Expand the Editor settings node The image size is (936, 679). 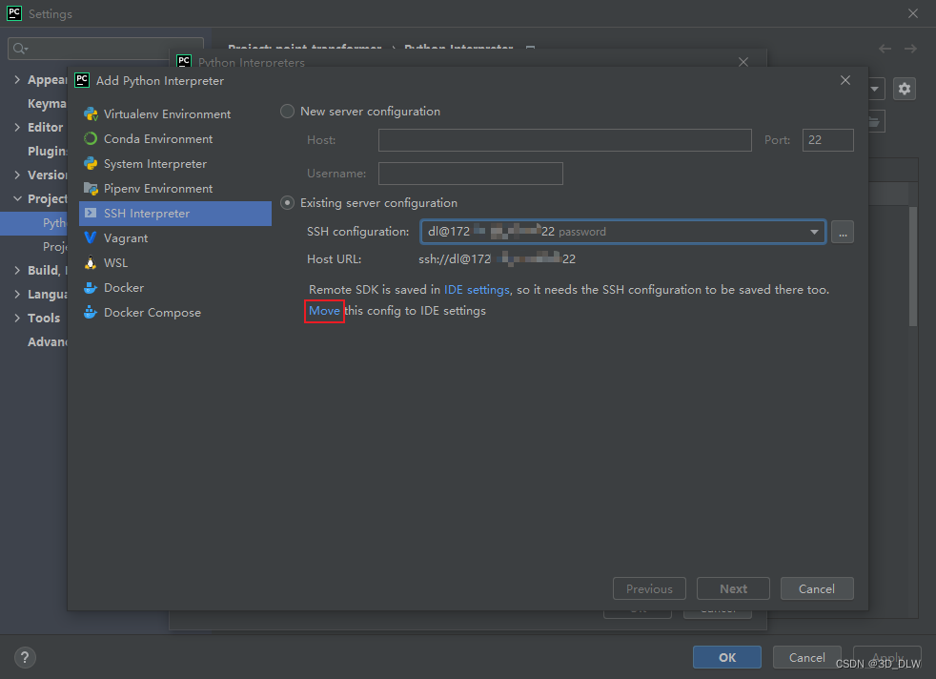point(17,127)
